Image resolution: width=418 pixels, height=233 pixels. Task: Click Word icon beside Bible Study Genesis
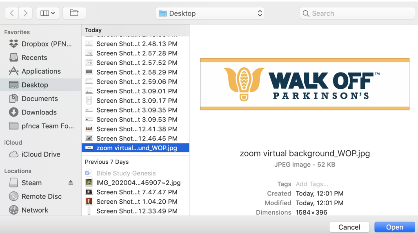pos(89,173)
